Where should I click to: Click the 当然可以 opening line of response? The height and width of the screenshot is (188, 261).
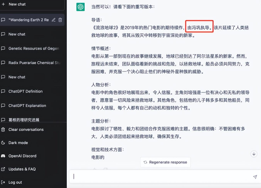pyautogui.click(x=123, y=7)
